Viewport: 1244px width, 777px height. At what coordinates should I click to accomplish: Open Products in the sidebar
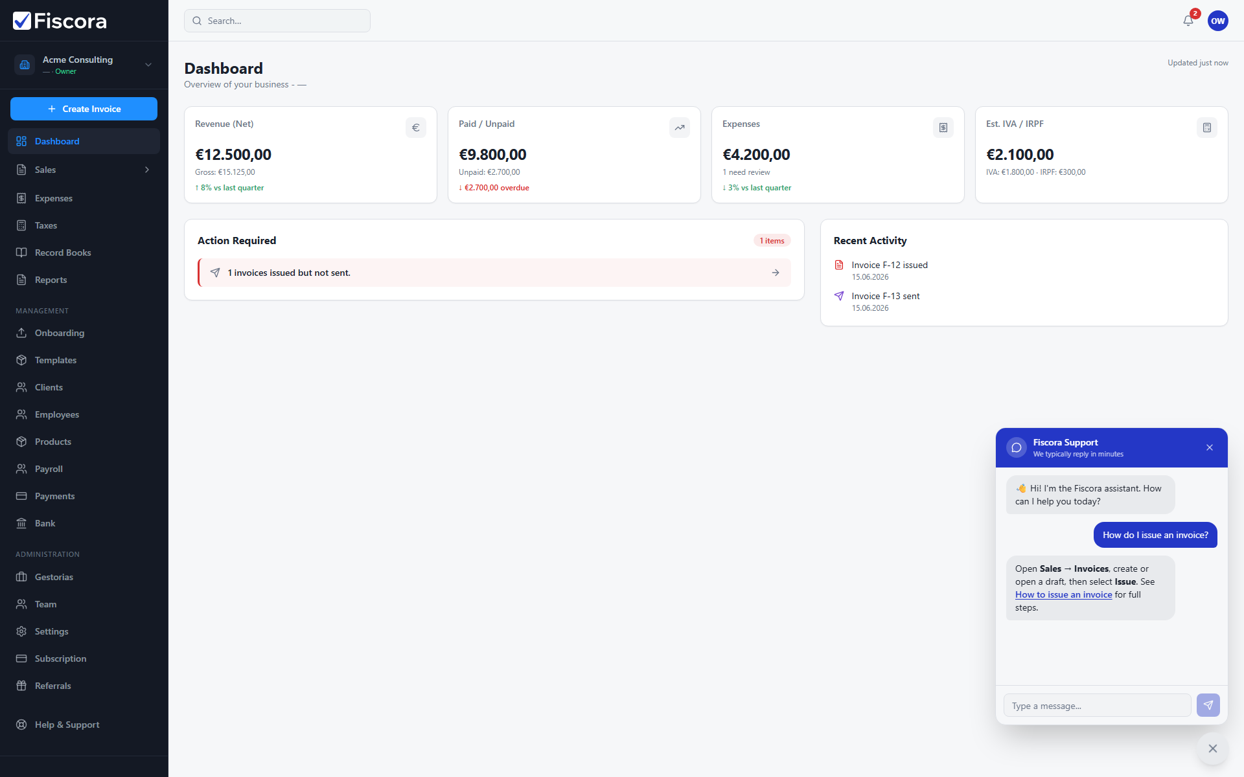(x=84, y=442)
